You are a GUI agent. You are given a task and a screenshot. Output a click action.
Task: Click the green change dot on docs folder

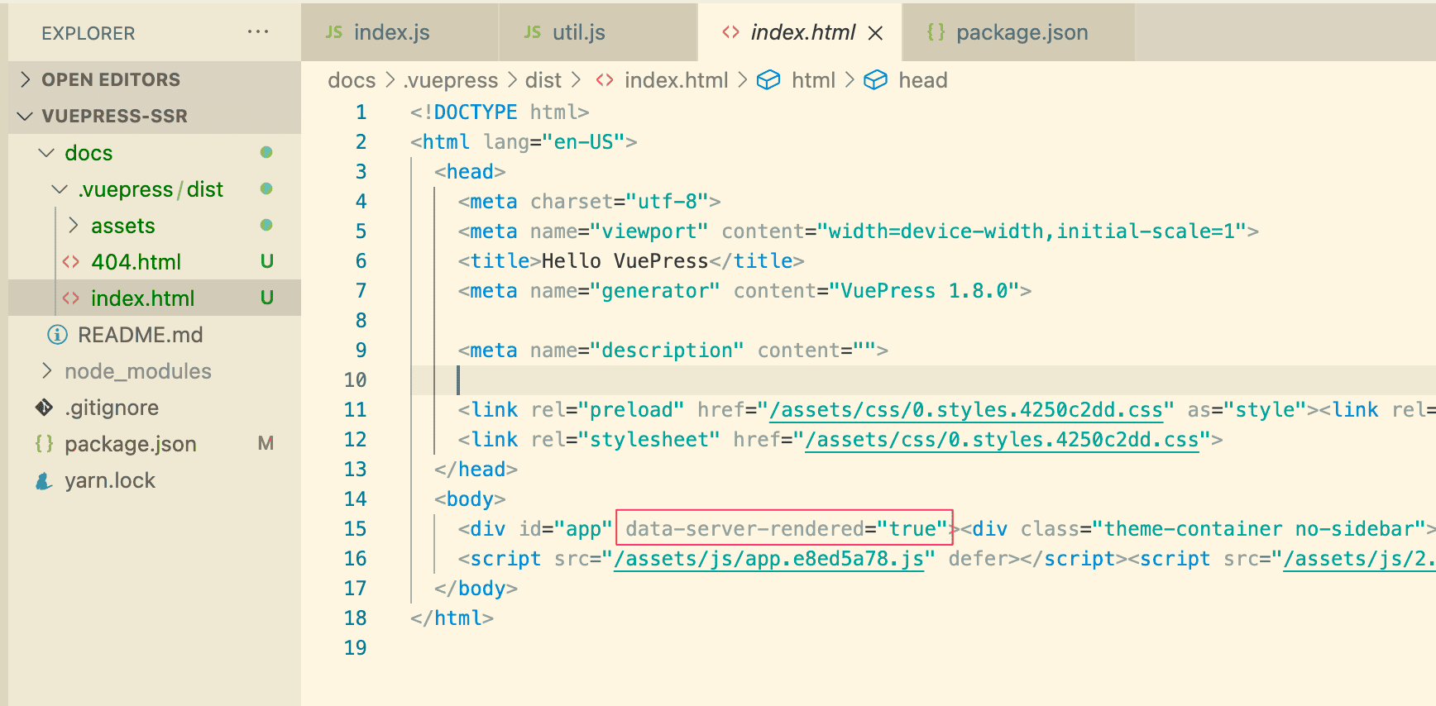[266, 152]
